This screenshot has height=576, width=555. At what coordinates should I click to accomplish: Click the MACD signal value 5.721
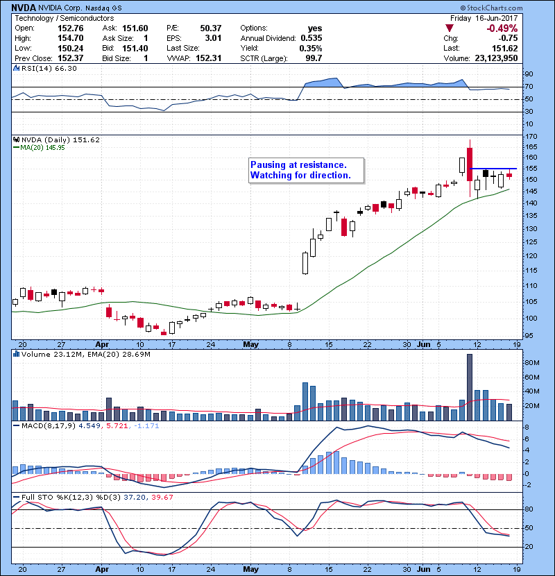(117, 426)
